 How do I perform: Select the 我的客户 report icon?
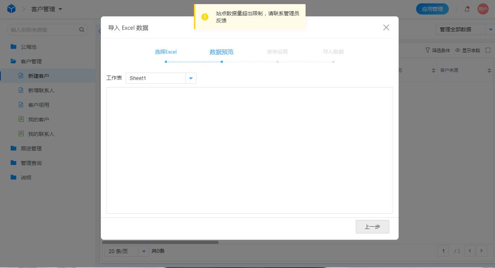[20, 119]
